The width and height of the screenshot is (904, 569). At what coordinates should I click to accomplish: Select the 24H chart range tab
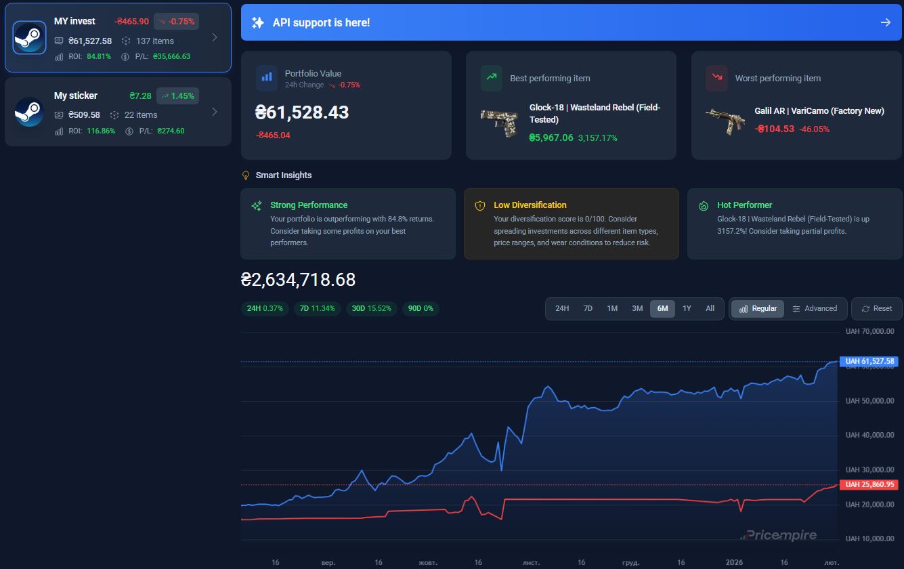(x=562, y=308)
